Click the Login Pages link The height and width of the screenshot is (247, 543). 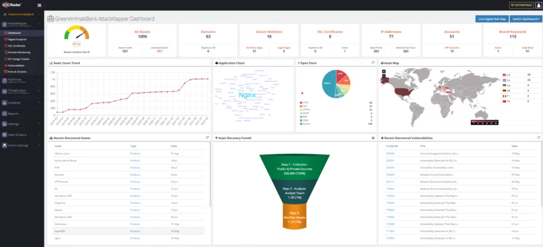point(284,47)
